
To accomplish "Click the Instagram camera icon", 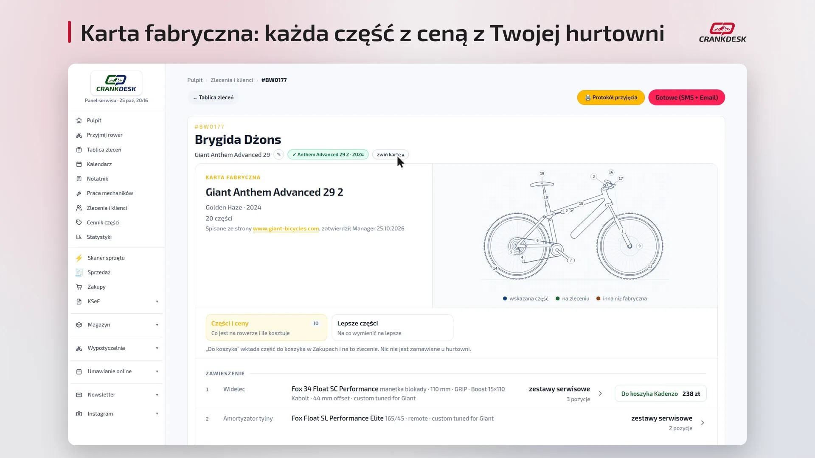I will point(79,414).
